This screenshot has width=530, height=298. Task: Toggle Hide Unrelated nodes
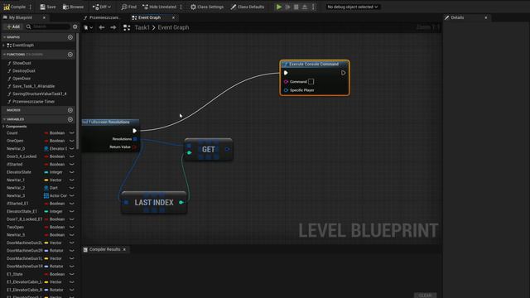pos(160,7)
